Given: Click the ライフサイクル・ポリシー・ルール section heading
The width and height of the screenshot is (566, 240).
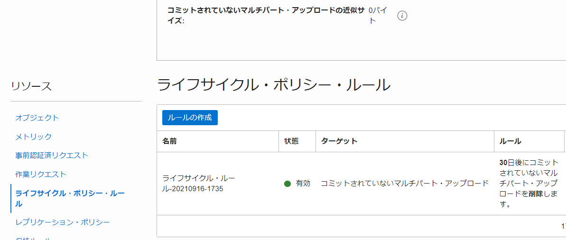Looking at the screenshot, I should click(x=274, y=85).
